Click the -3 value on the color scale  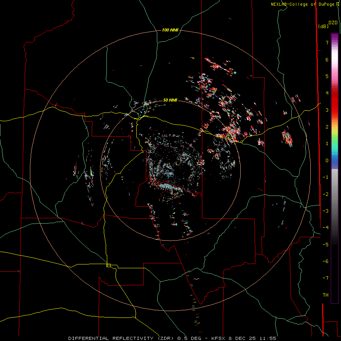click(x=325, y=211)
